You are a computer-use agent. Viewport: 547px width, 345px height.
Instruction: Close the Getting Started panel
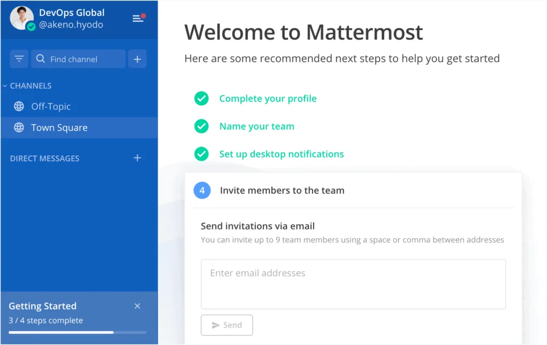[x=137, y=306]
